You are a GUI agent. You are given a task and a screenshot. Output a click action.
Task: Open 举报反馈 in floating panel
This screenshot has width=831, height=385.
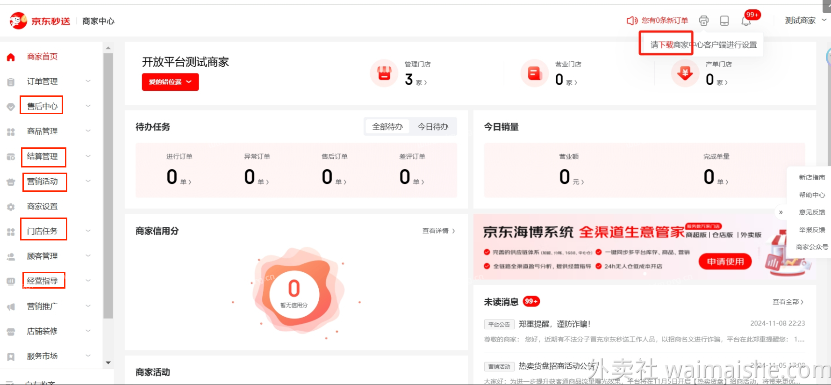[x=812, y=230]
